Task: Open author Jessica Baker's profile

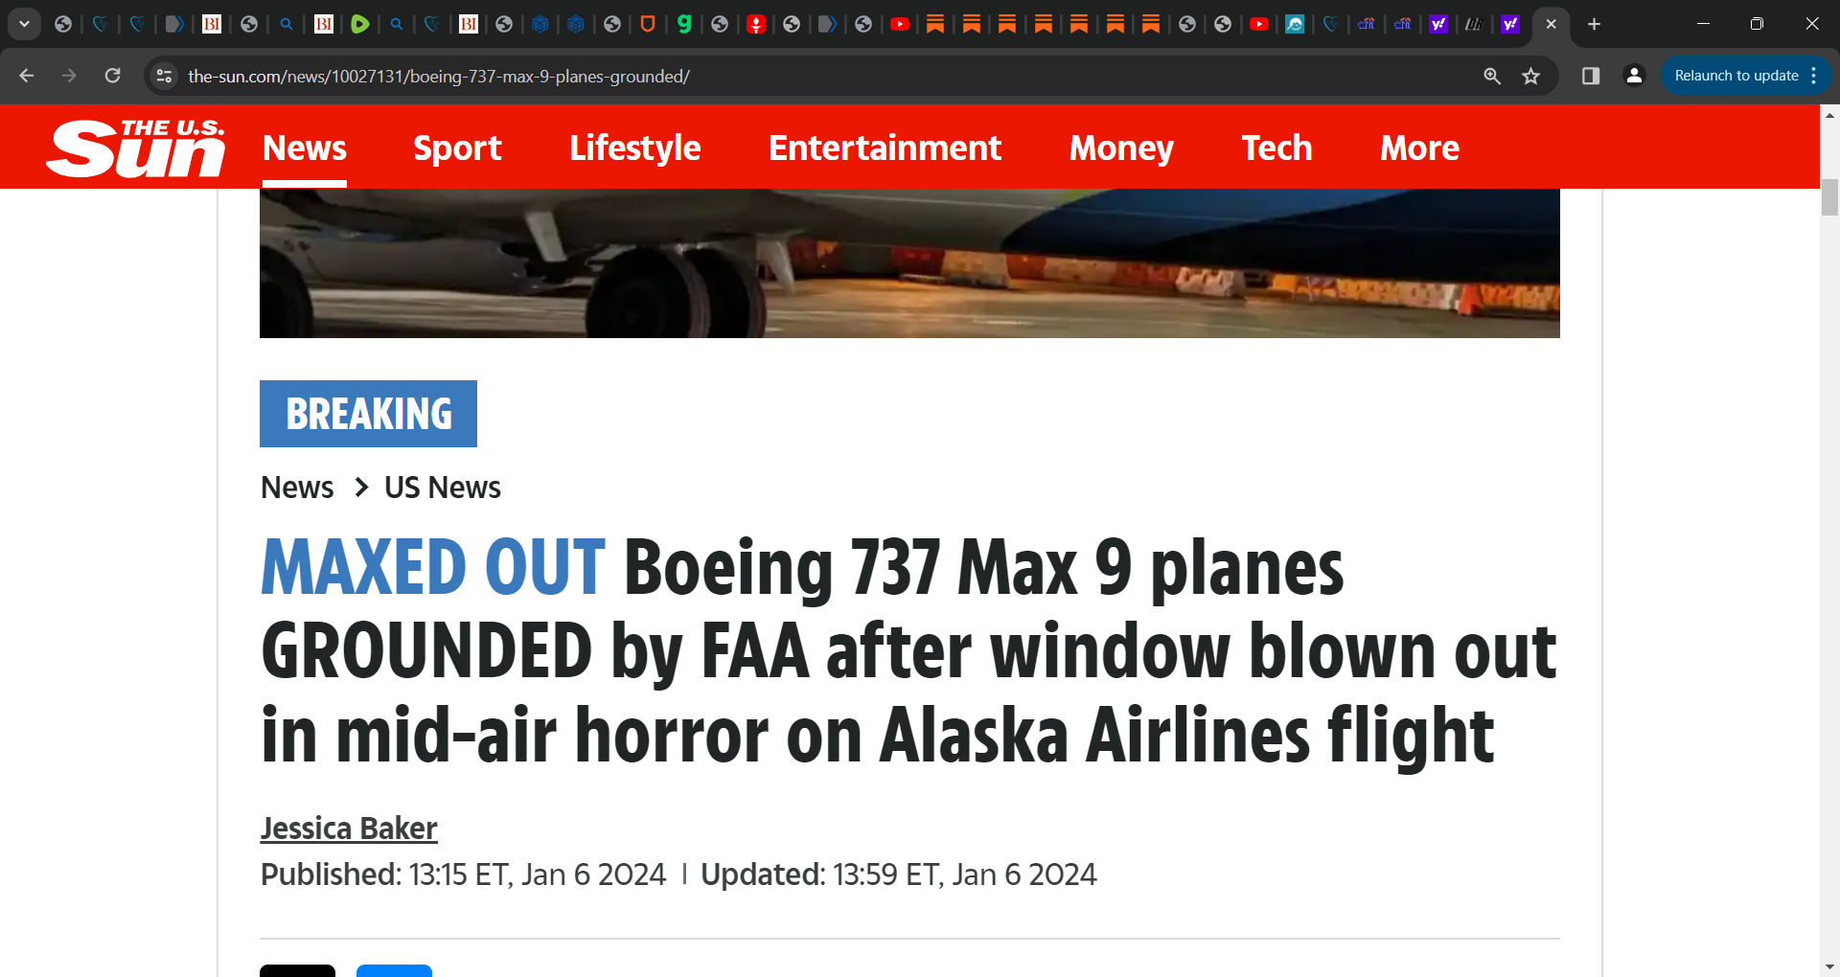Action: [x=348, y=828]
